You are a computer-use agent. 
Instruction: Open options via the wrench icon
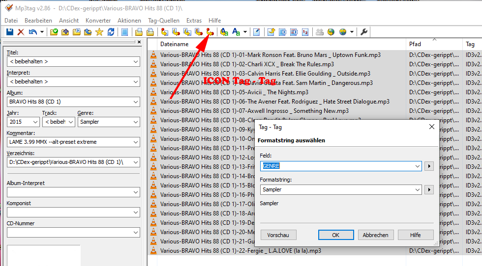click(364, 32)
